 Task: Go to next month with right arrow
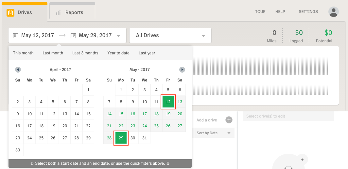tap(182, 70)
